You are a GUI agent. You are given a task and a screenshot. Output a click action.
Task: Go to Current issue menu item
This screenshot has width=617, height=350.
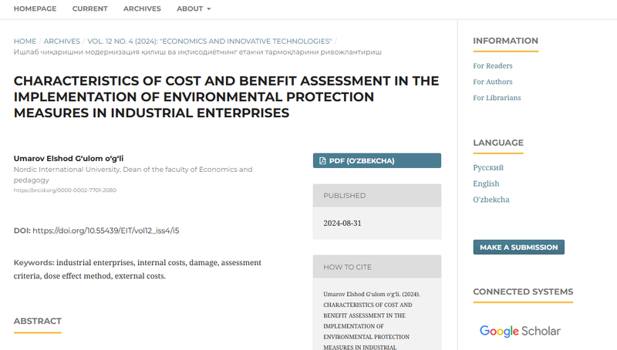[90, 8]
